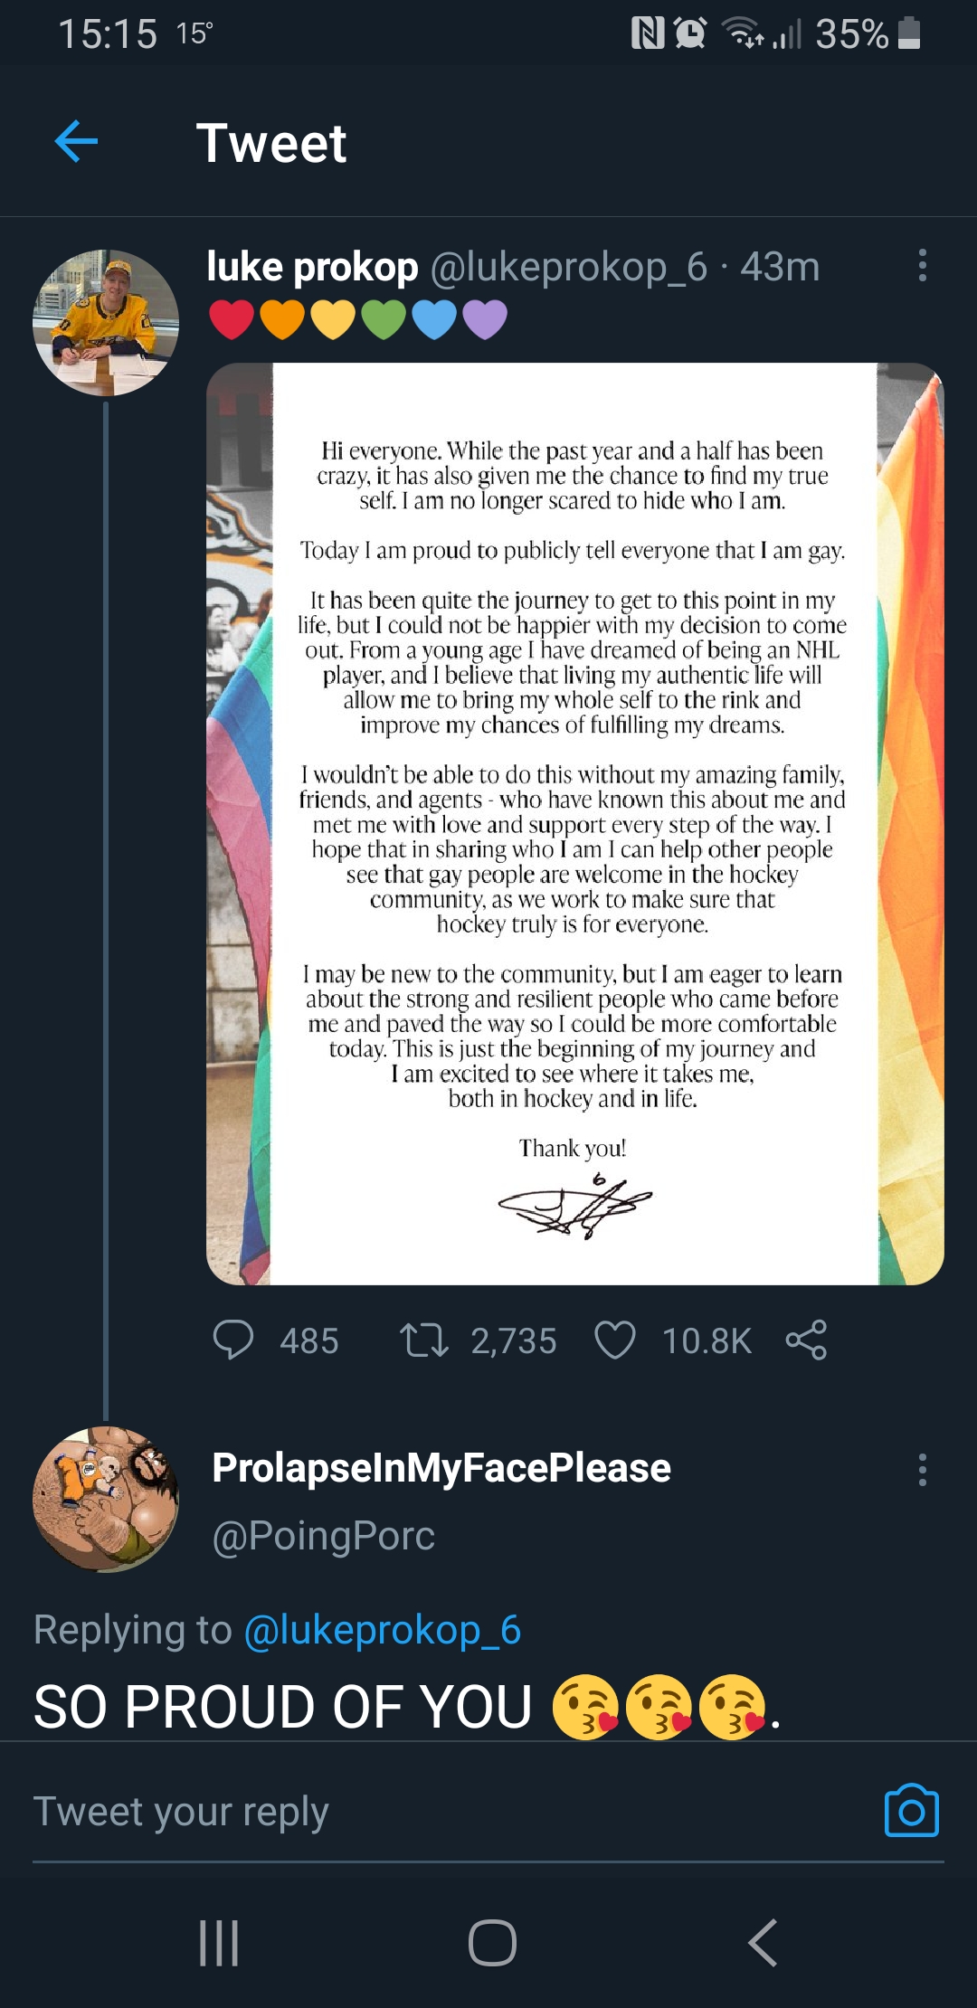The width and height of the screenshot is (977, 2008).
Task: Open camera icon in reply box
Action: [911, 1811]
